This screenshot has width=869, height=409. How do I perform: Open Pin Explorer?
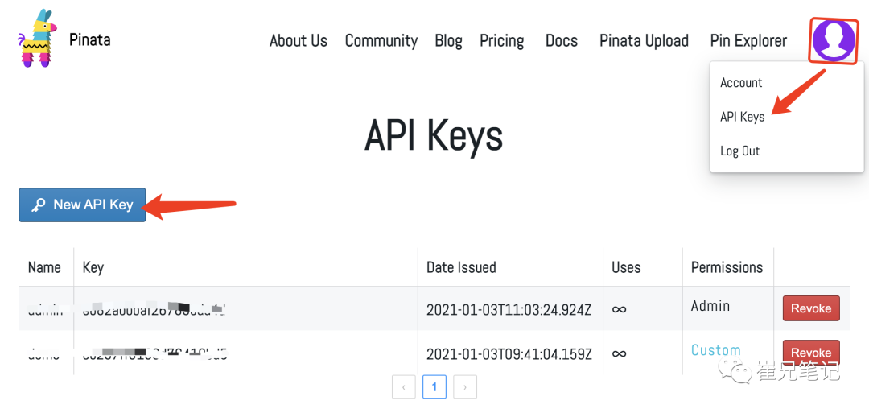tap(748, 40)
